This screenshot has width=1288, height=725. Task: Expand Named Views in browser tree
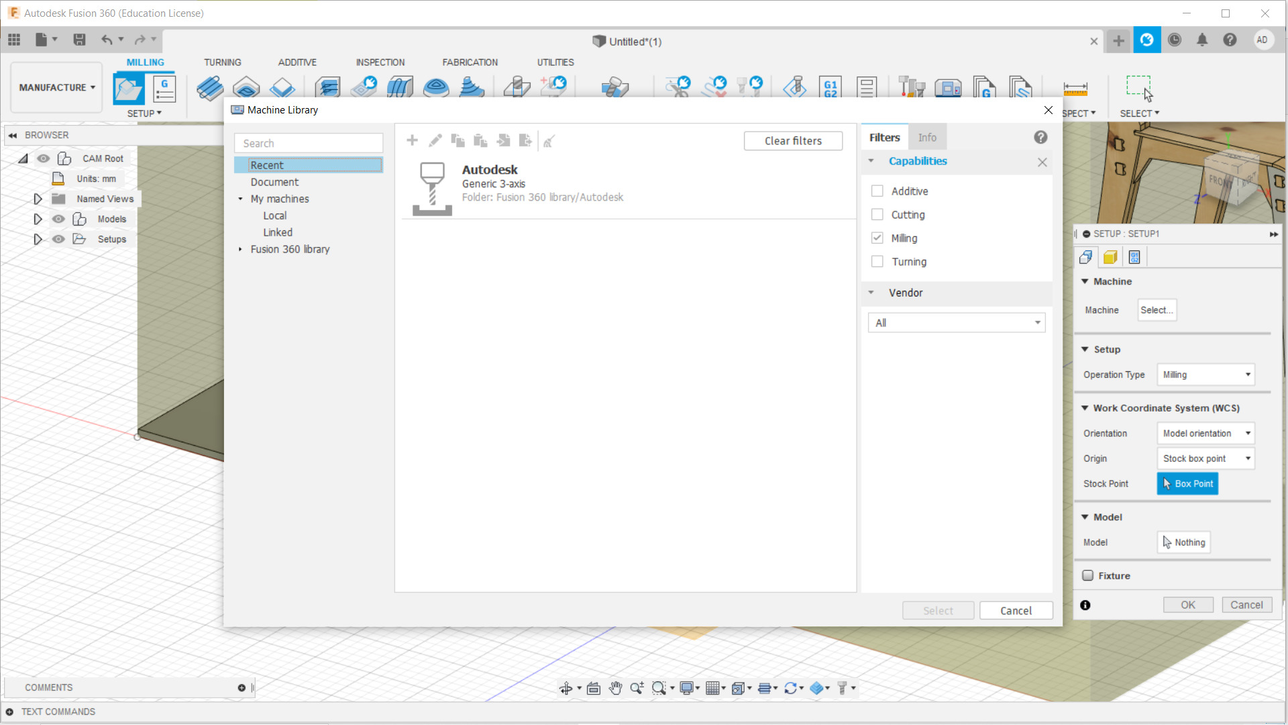(38, 199)
